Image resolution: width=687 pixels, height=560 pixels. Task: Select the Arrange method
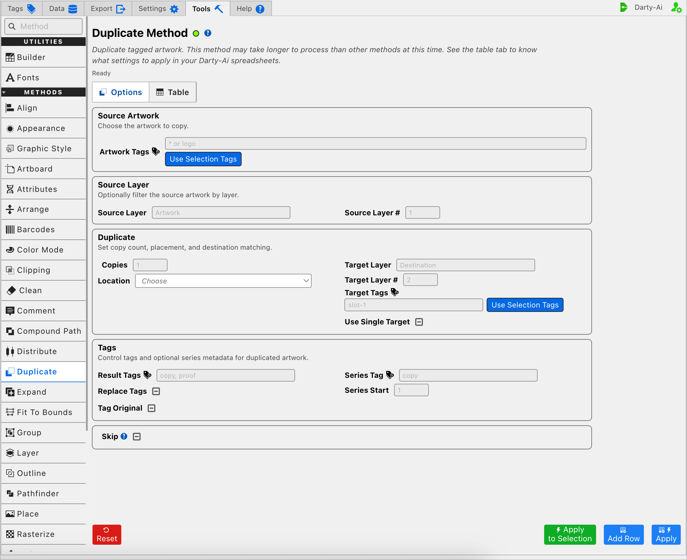[43, 209]
